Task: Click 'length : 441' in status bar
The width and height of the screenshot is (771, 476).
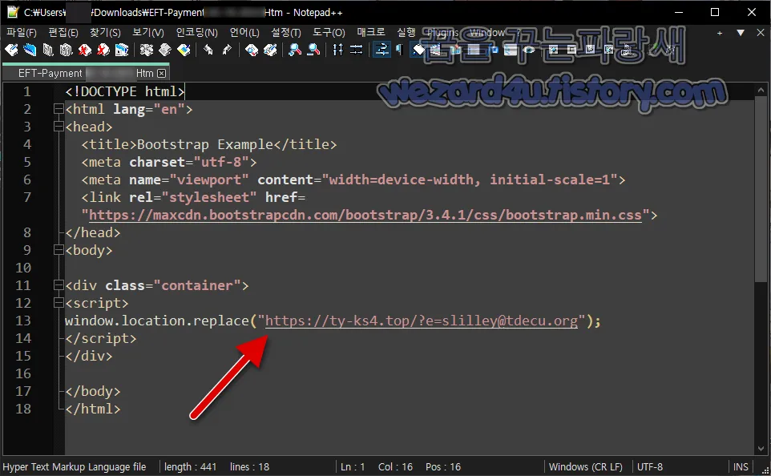Action: click(x=190, y=466)
